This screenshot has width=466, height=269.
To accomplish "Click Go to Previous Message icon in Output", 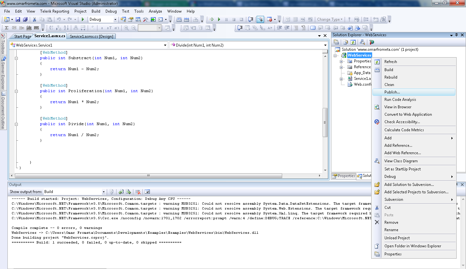I will click(x=121, y=192).
